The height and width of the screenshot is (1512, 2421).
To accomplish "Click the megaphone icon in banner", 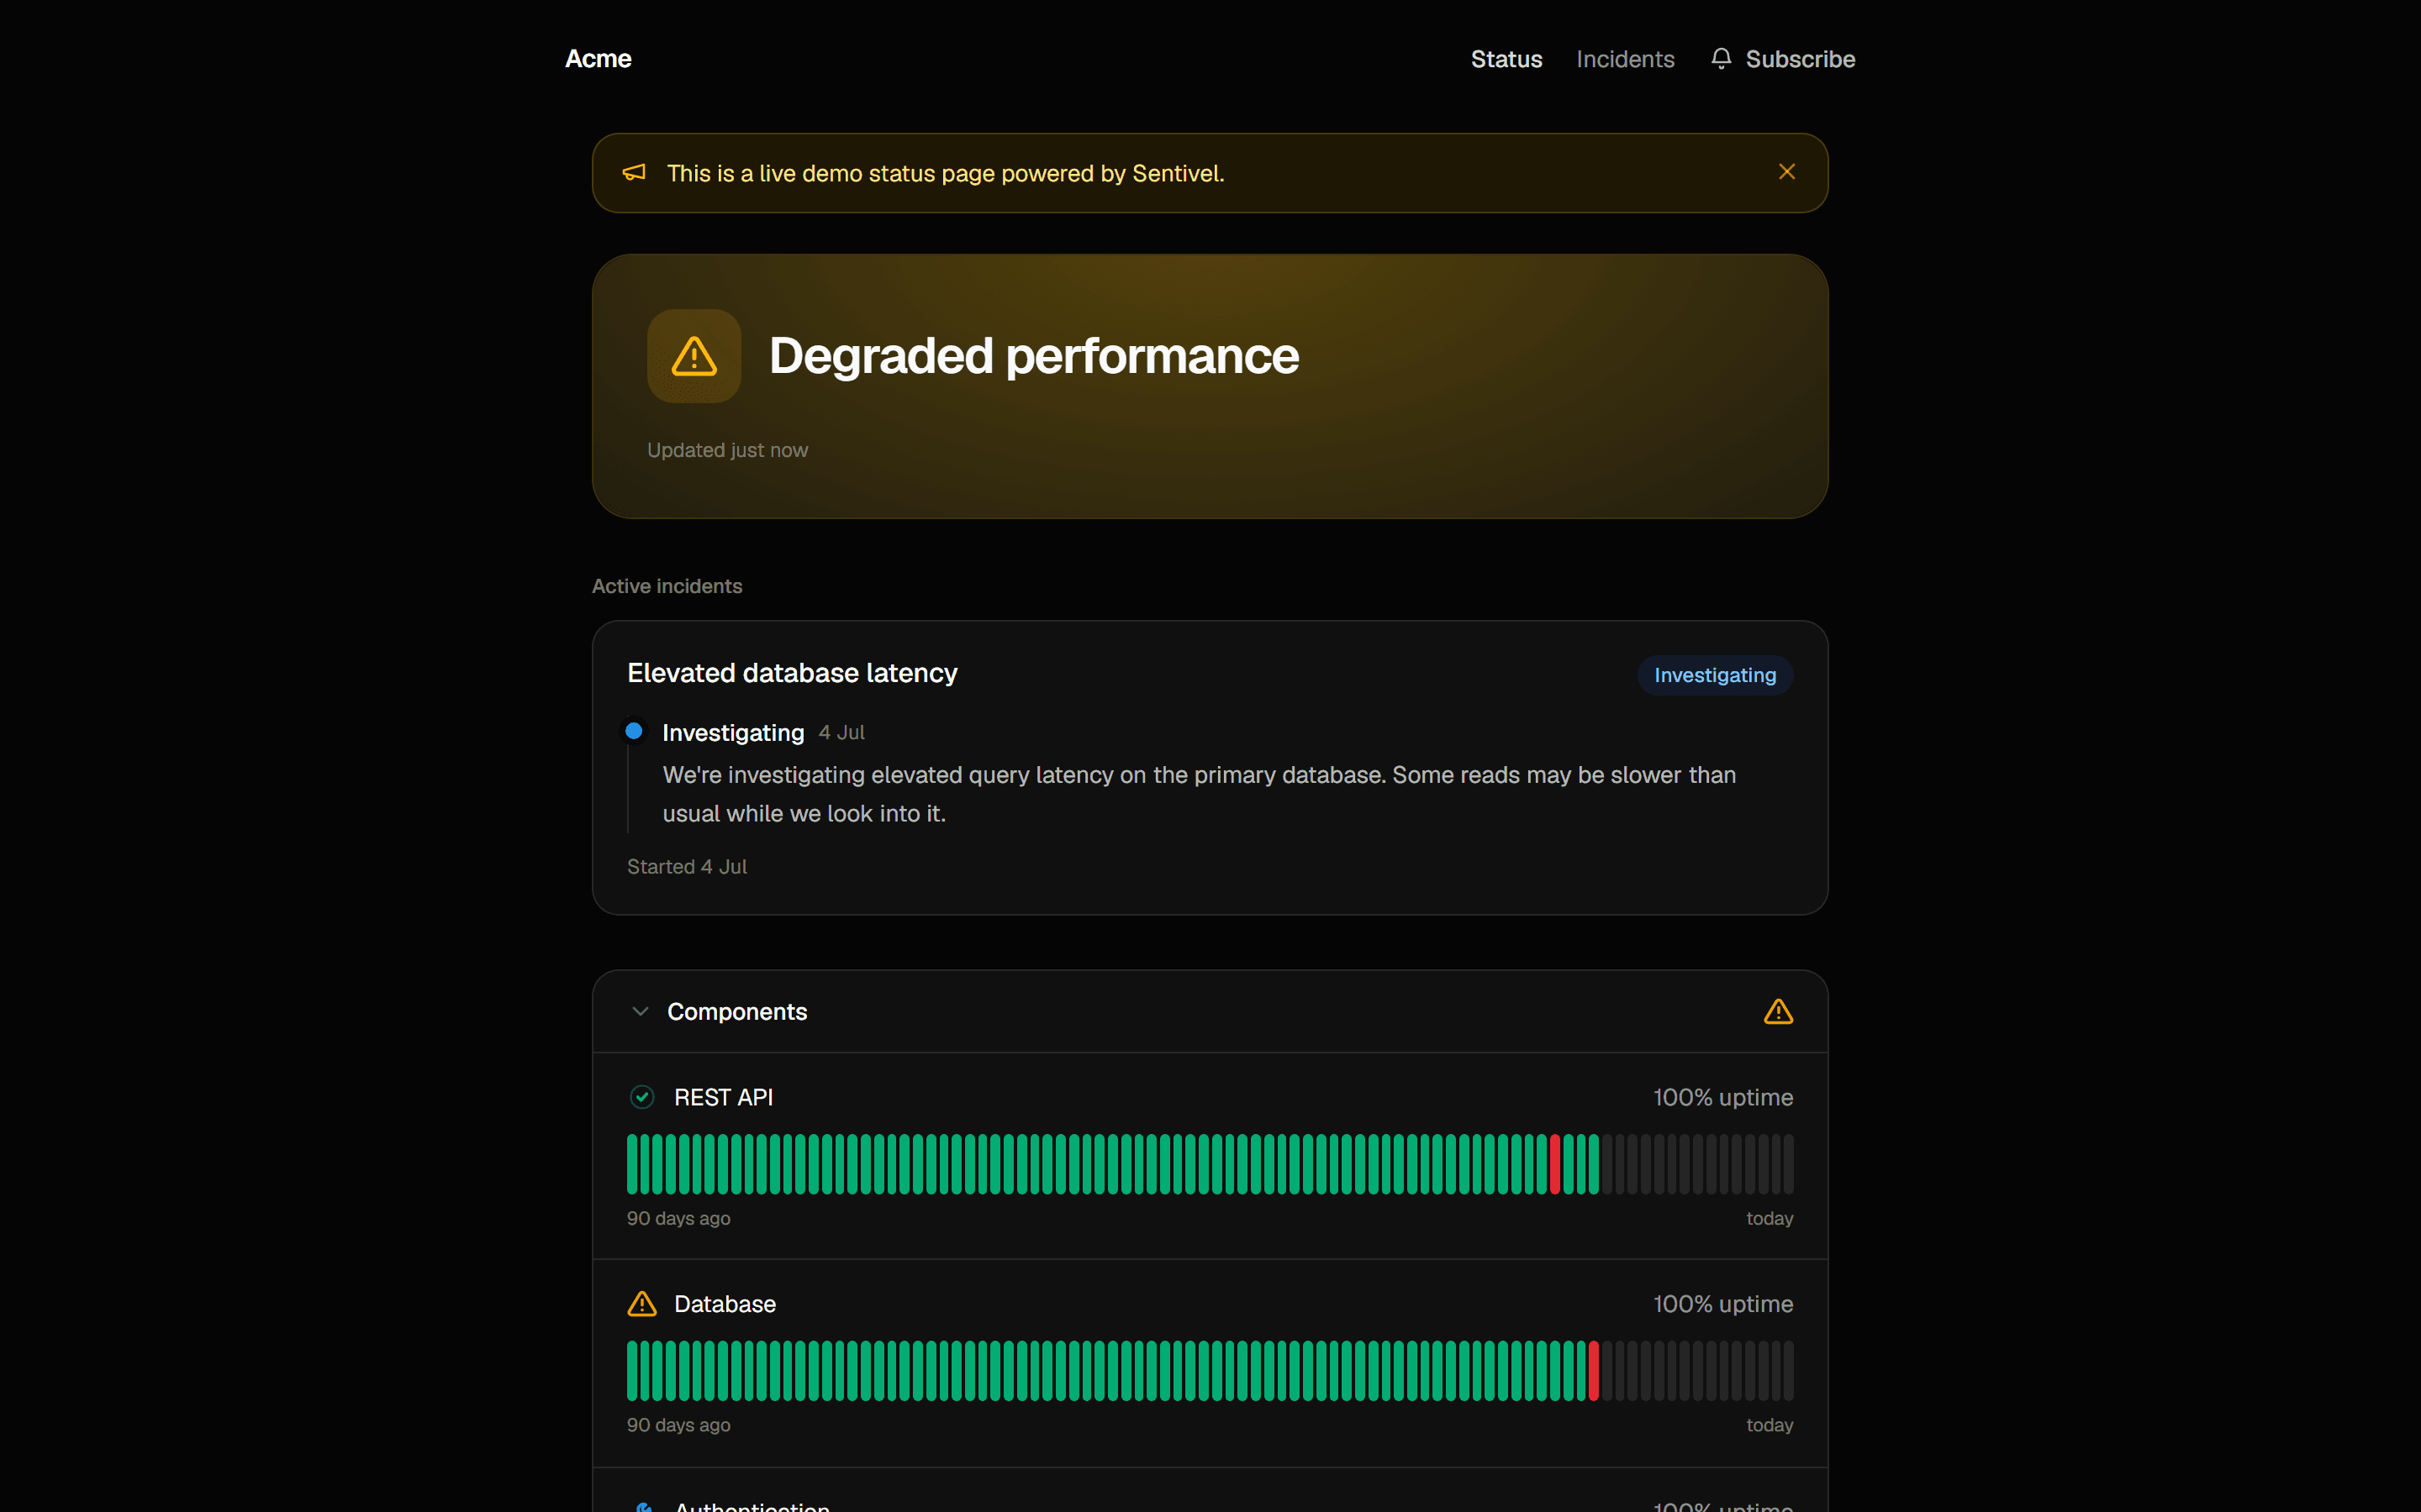I will 635,173.
